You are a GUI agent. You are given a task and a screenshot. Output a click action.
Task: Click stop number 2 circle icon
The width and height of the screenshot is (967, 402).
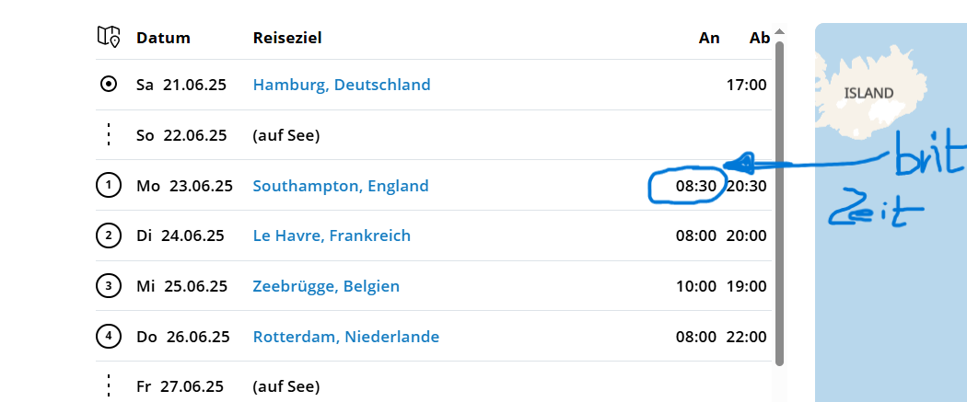tap(109, 235)
